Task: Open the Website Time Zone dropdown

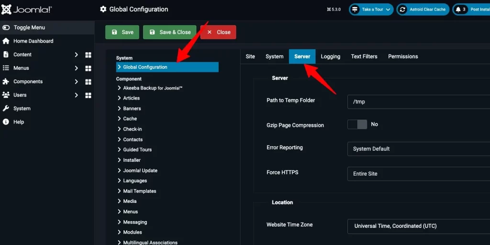Action: coord(418,226)
